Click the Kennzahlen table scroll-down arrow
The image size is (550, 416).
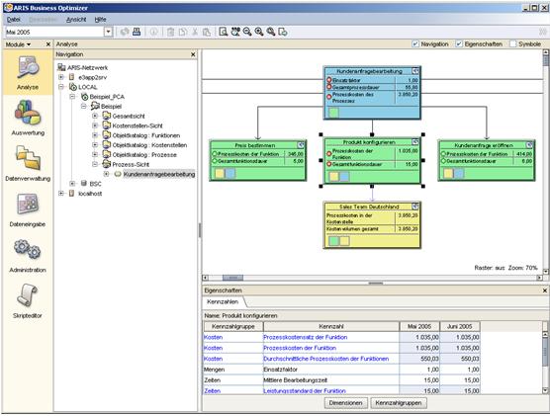pos(545,390)
